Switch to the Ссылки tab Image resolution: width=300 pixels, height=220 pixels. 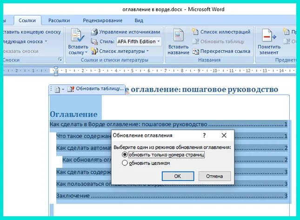pos(27,21)
